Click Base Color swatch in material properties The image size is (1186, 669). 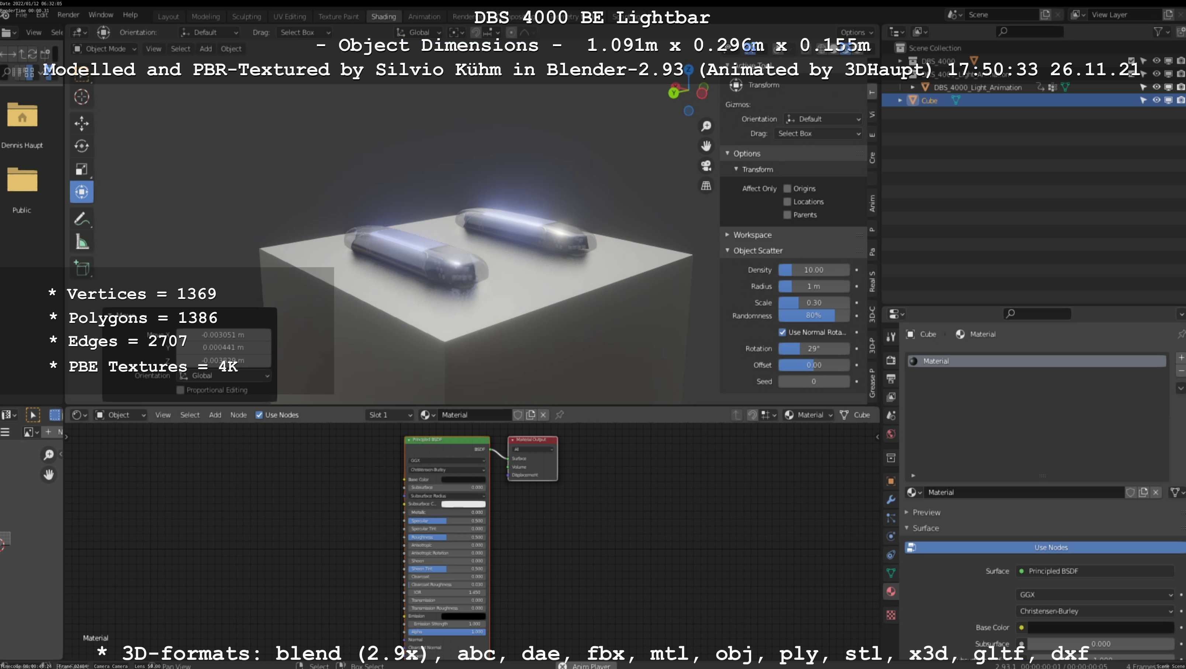coord(1101,628)
